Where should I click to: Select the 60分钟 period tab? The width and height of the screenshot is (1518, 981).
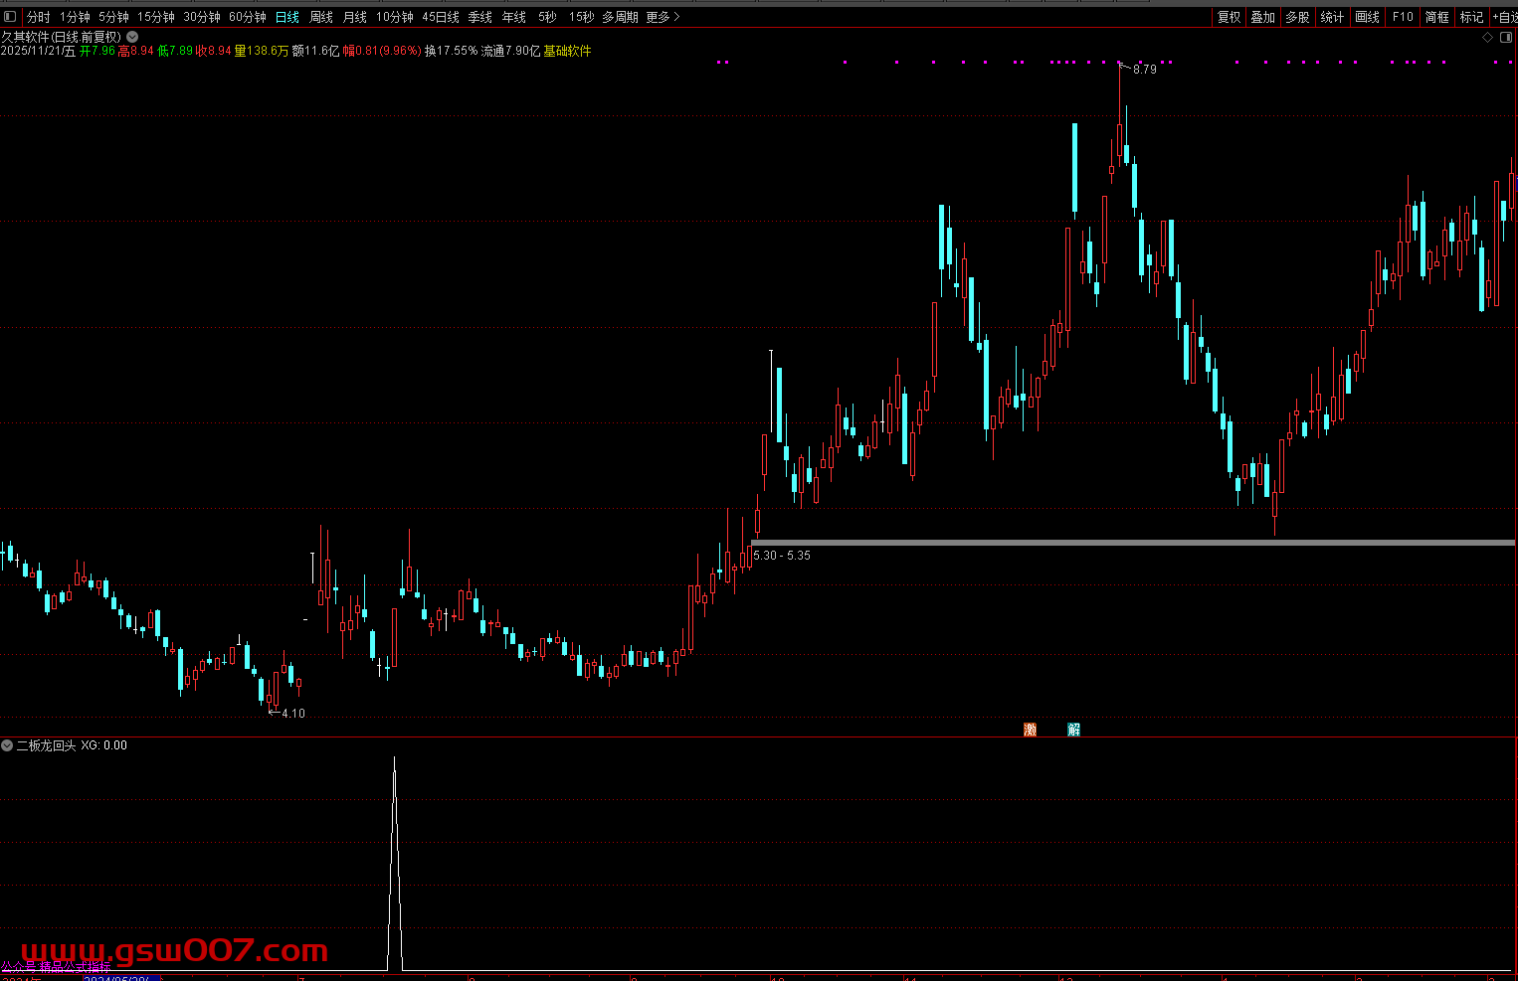click(x=248, y=17)
